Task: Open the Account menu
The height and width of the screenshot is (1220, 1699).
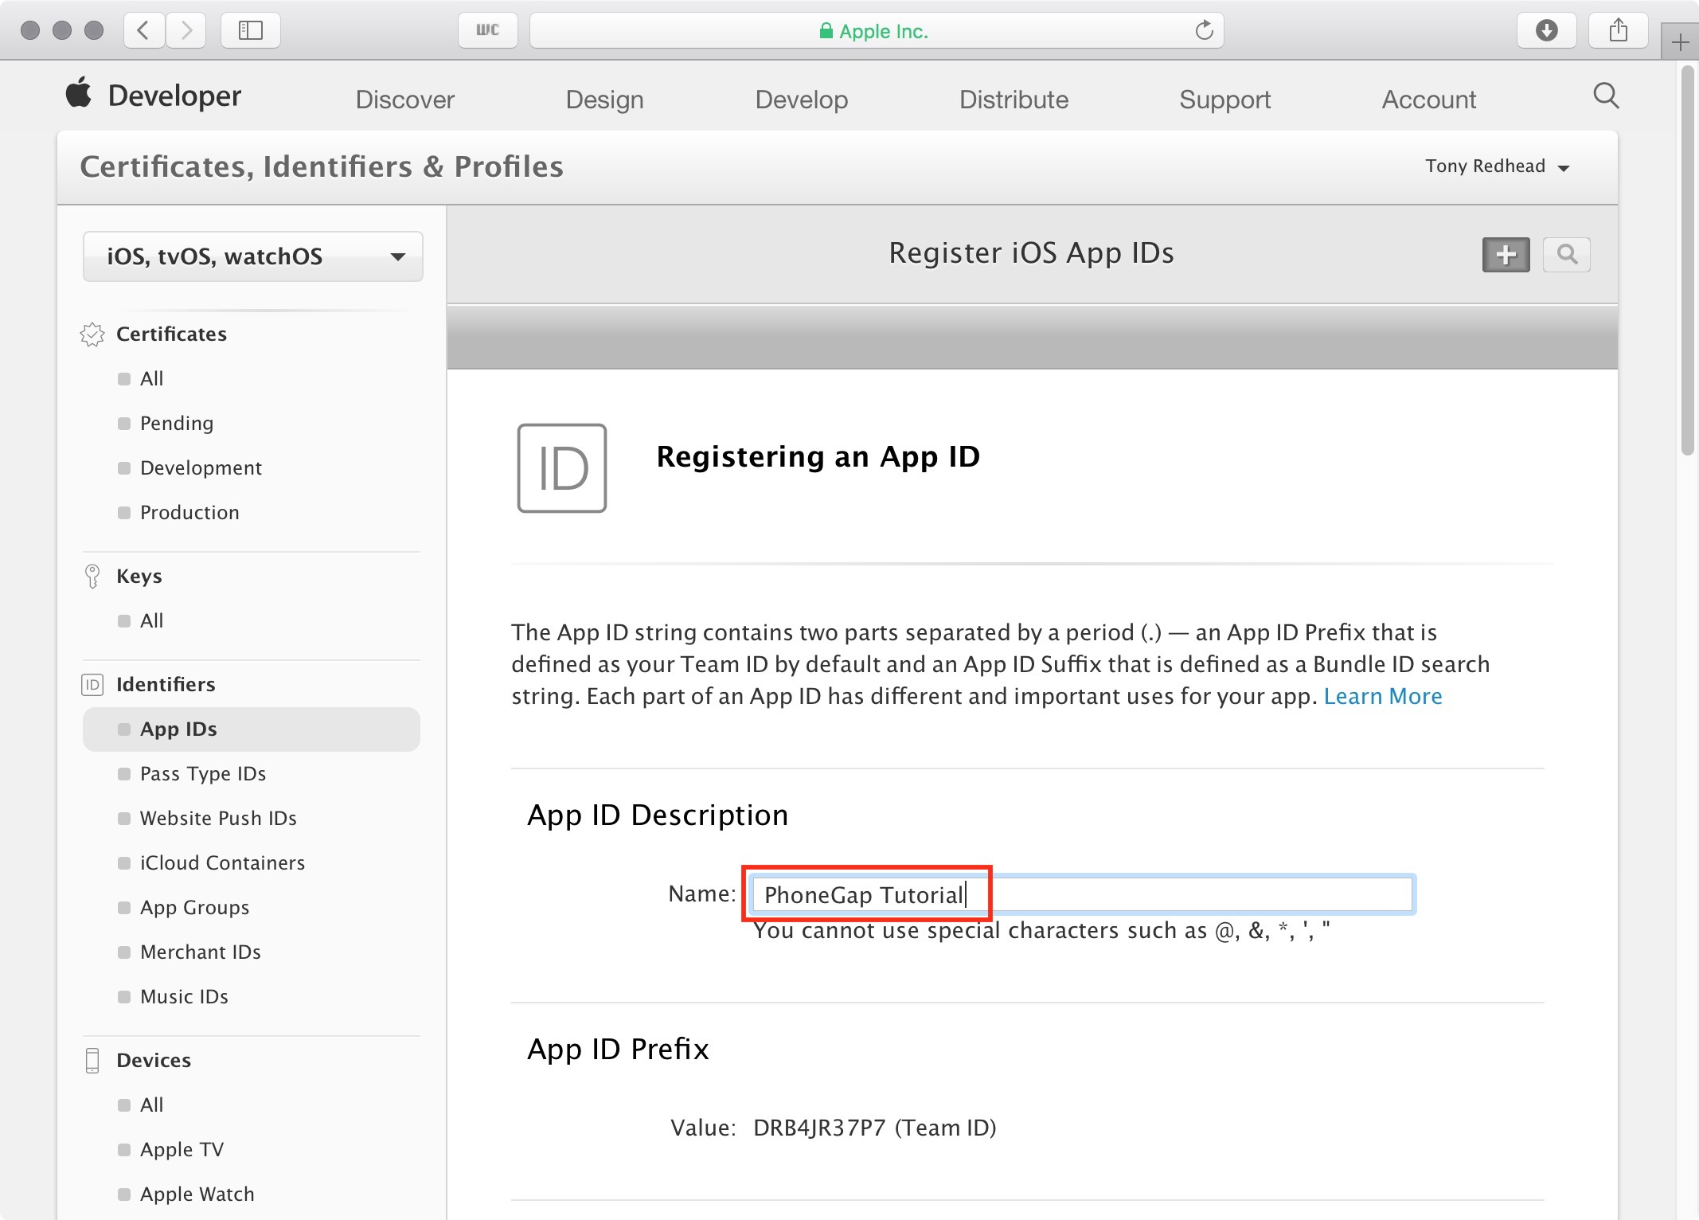Action: (x=1429, y=100)
